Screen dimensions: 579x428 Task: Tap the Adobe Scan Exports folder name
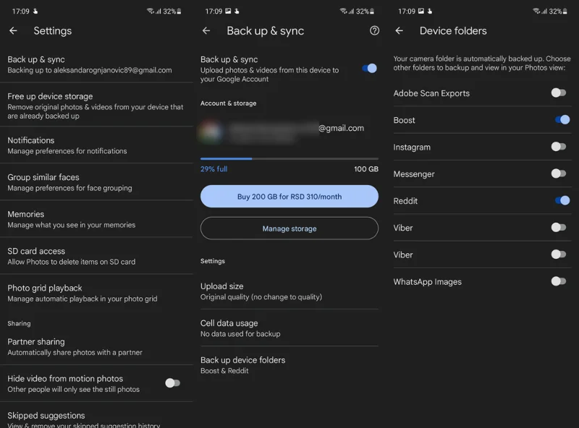431,93
